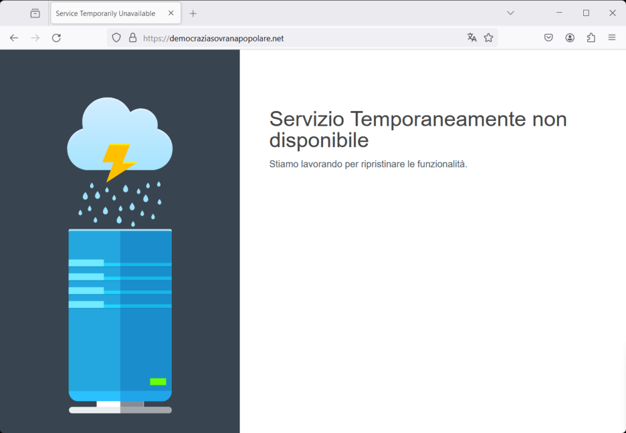Click the 'Stiamo lavorando per ripristinare' text
This screenshot has width=626, height=433.
point(368,164)
